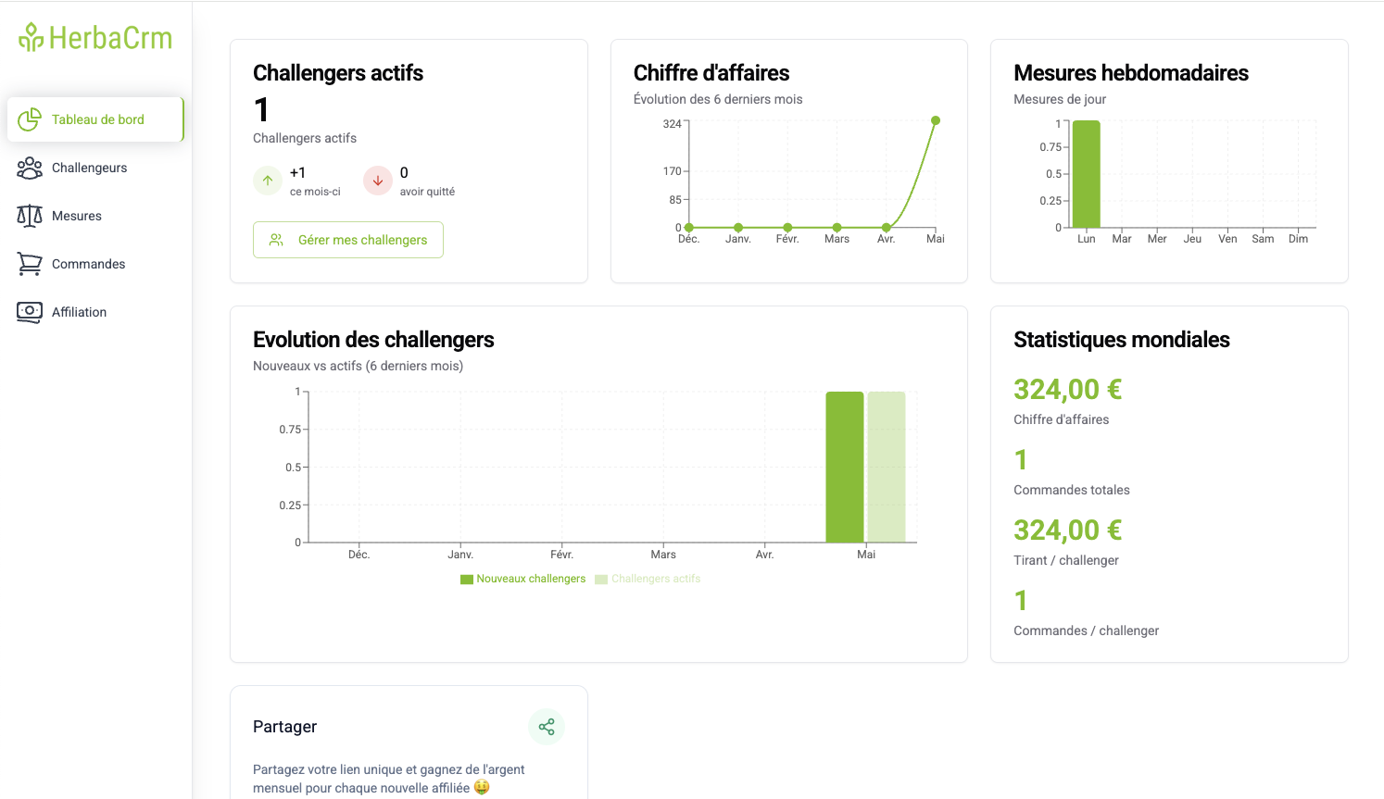
Task: Click the Mai data point on revenue chart
Action: (x=936, y=120)
